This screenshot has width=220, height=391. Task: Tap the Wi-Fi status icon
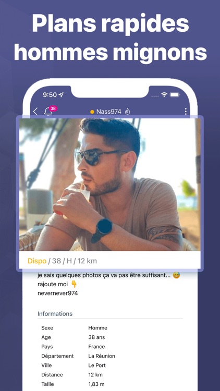tap(164, 95)
